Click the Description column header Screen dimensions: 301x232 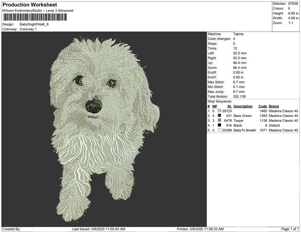[x=243, y=106]
